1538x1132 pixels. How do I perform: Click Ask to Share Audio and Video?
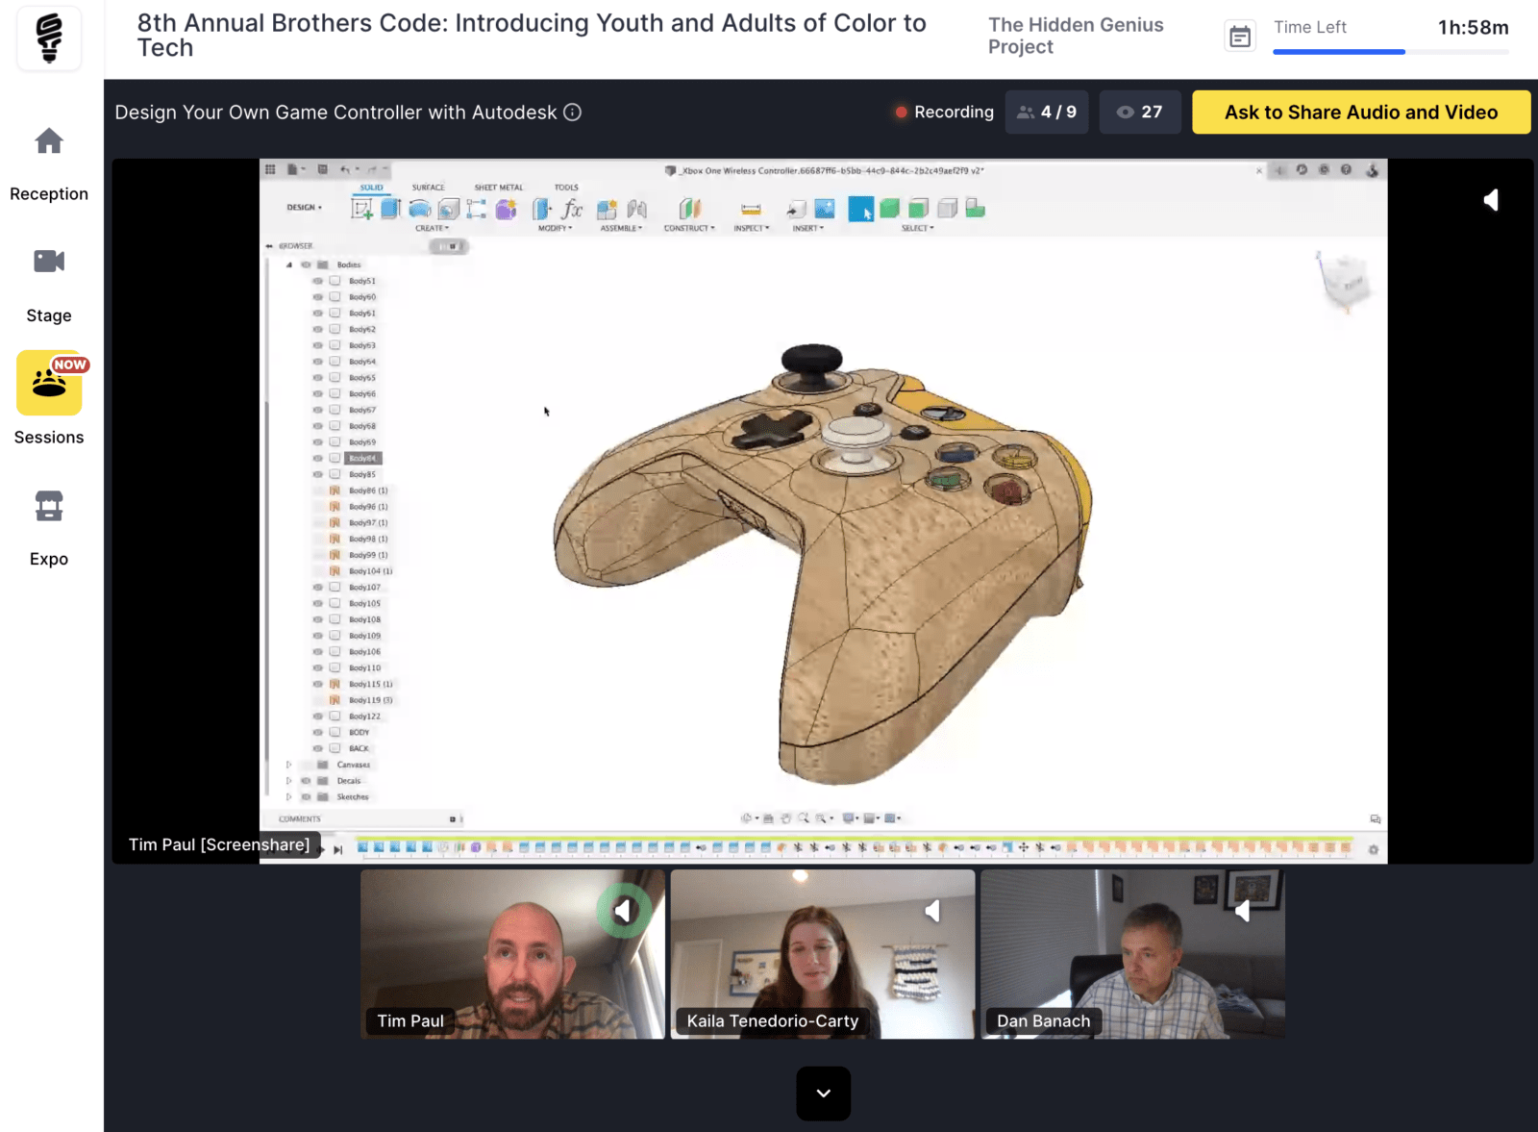click(1360, 113)
